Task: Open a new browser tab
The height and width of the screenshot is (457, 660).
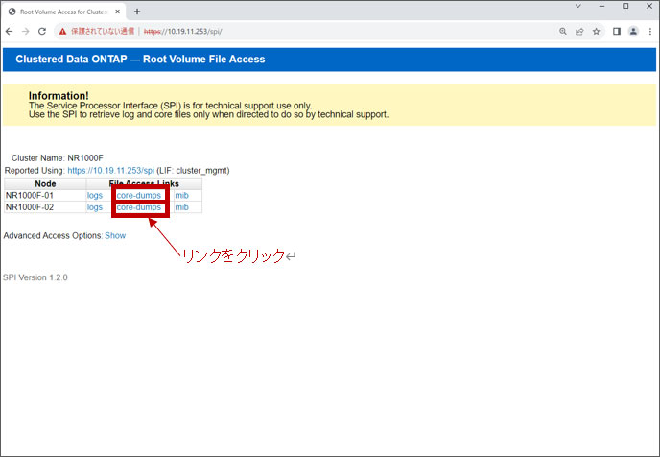Action: click(x=137, y=12)
